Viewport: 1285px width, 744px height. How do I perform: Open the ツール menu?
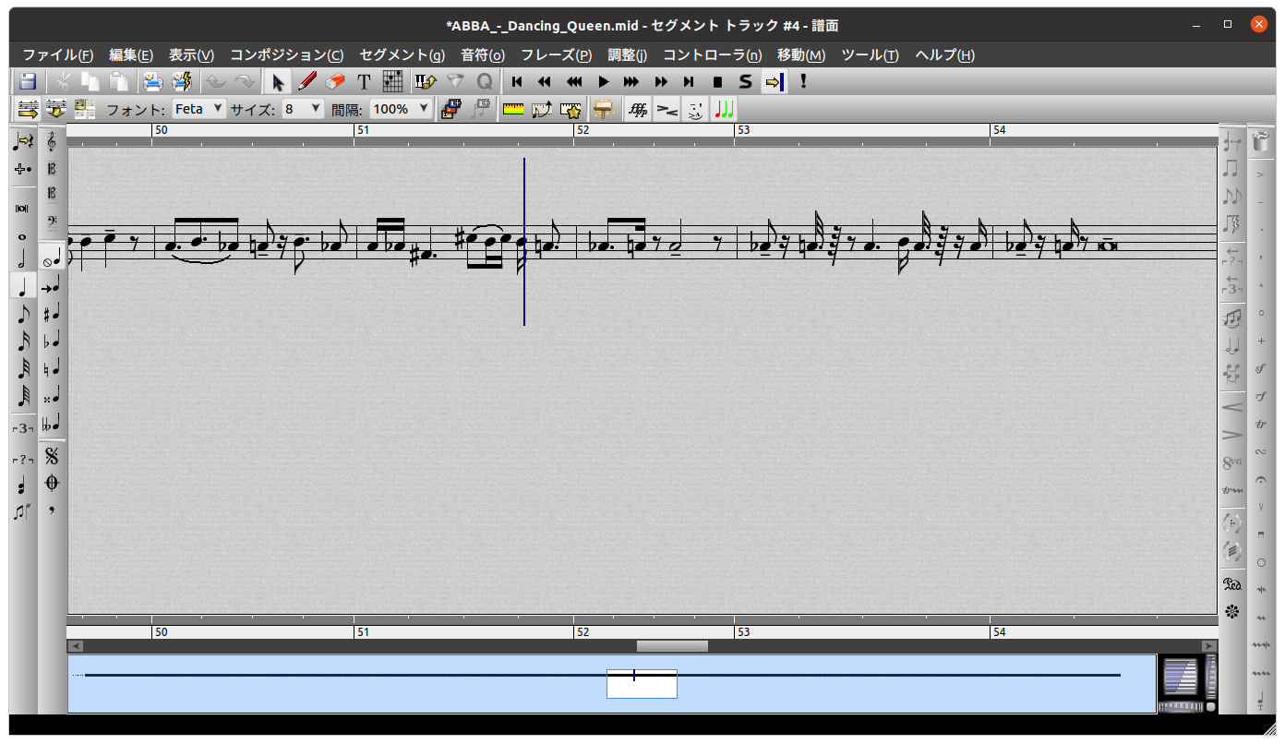tap(871, 54)
